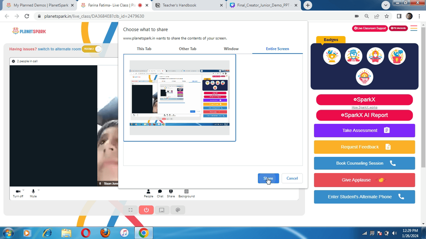Open the People panel icon

pyautogui.click(x=148, y=193)
